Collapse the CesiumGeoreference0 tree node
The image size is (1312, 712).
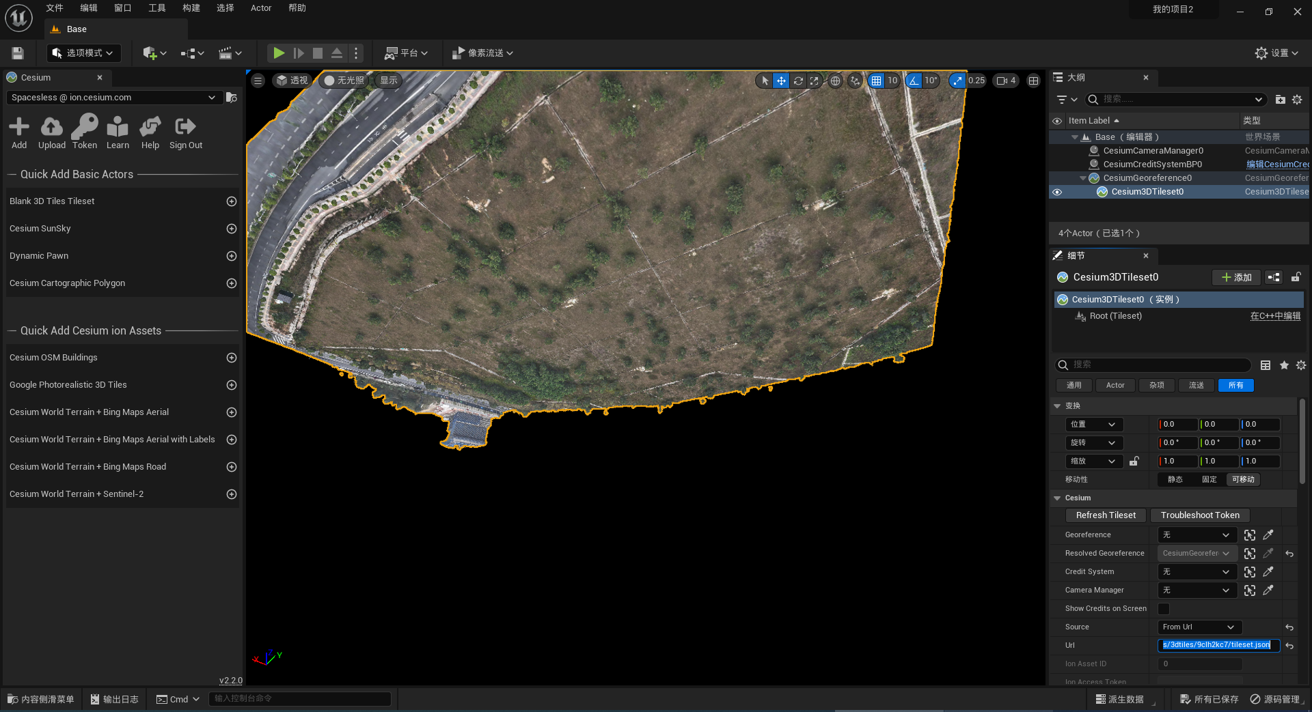(x=1082, y=178)
